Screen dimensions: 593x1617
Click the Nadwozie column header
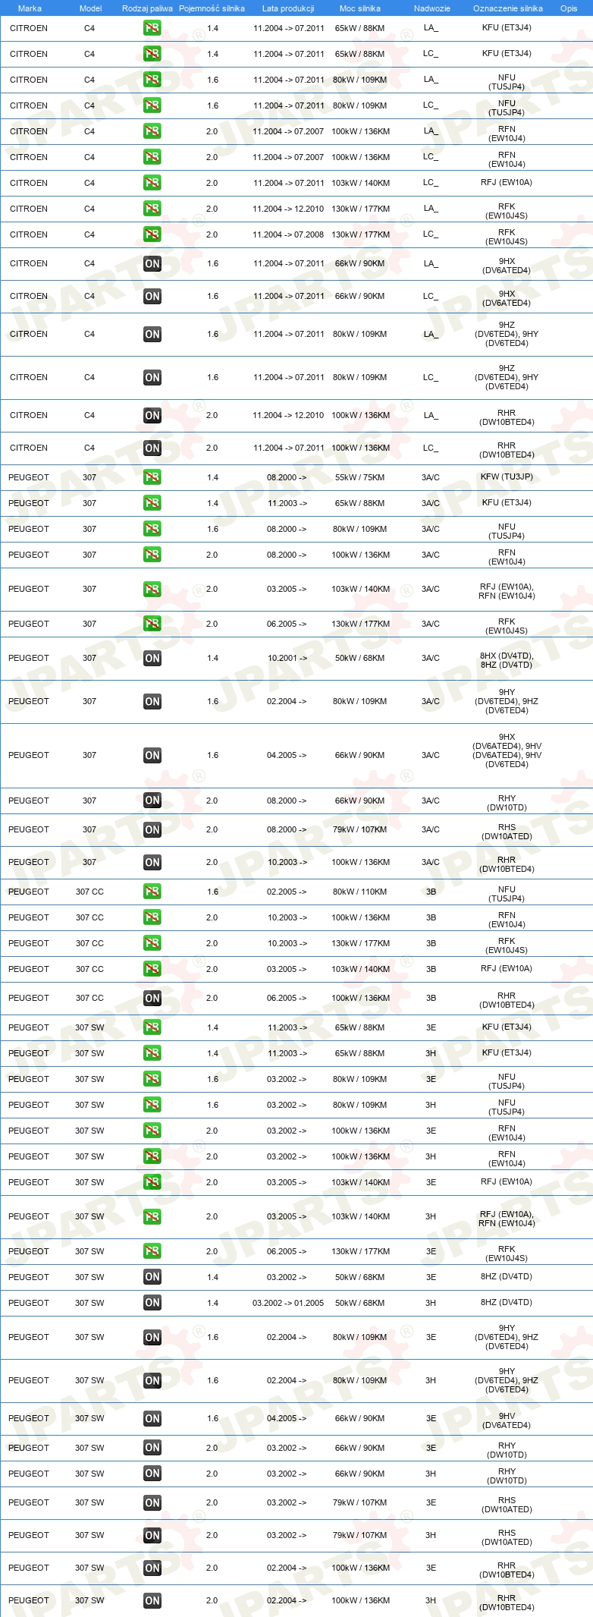coord(432,8)
